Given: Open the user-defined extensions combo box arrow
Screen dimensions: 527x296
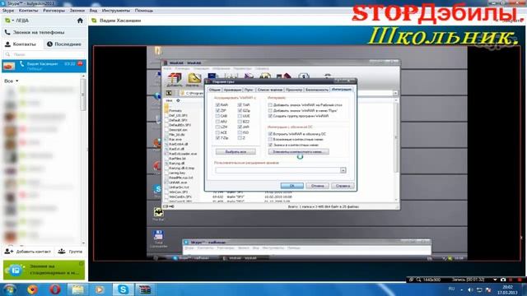Looking at the screenshot, I should click(343, 170).
